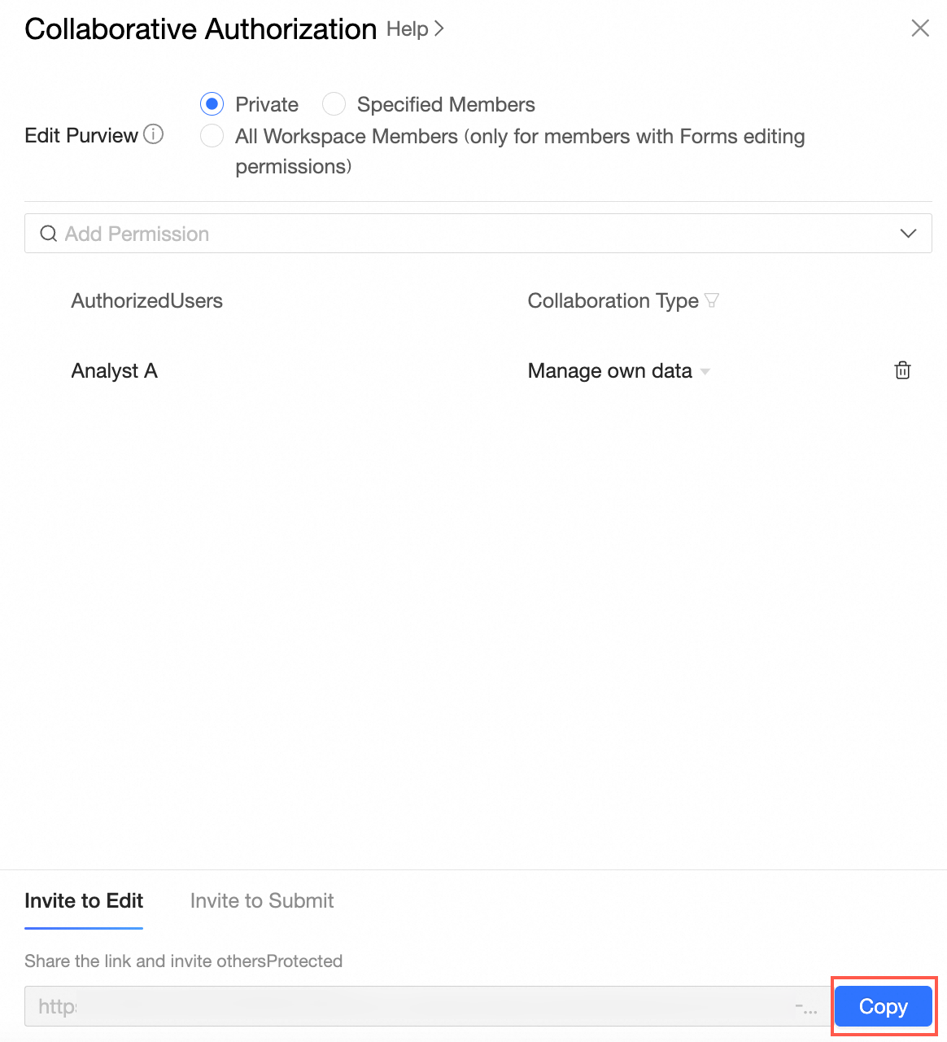Click the Collaboration Type filter icon
The width and height of the screenshot is (947, 1042).
[x=712, y=300]
